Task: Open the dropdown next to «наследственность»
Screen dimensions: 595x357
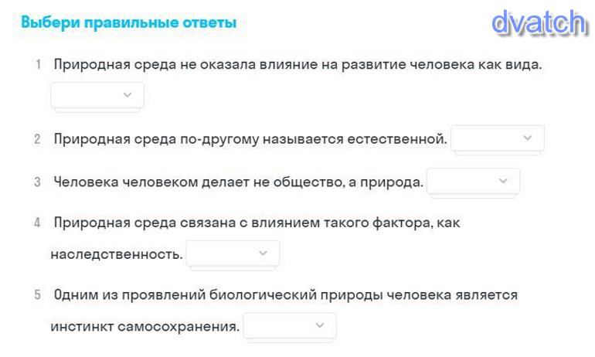Action: click(233, 253)
